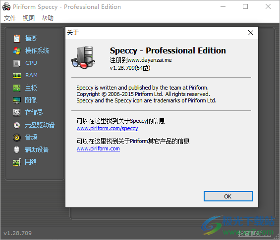The height and width of the screenshot is (240, 280).
Task: Click the 检查更新 link at the bottom
Action: 254,233
